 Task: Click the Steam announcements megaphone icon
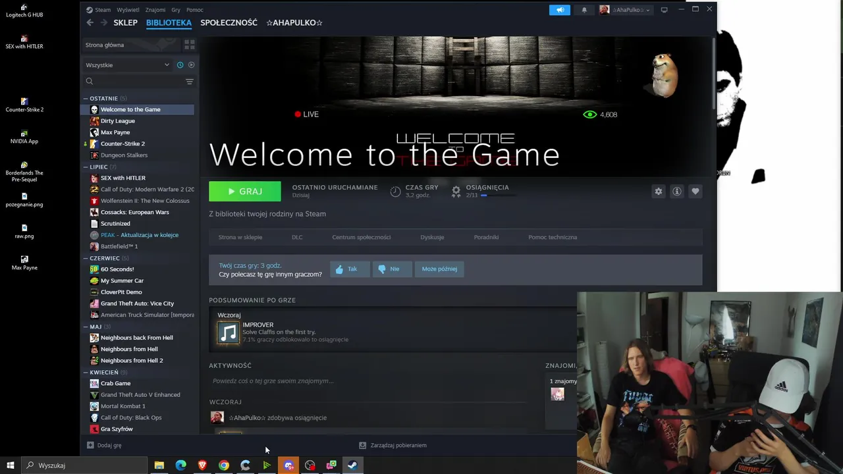point(560,10)
